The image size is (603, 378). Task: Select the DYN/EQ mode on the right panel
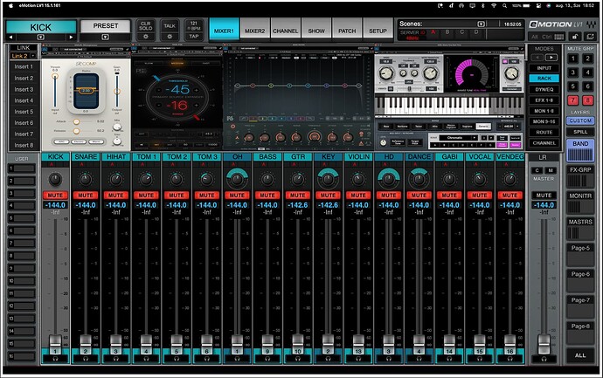coord(544,89)
